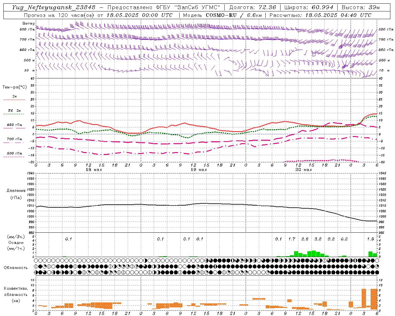Click the Тем-ра(°C) panel label

pos(15,87)
